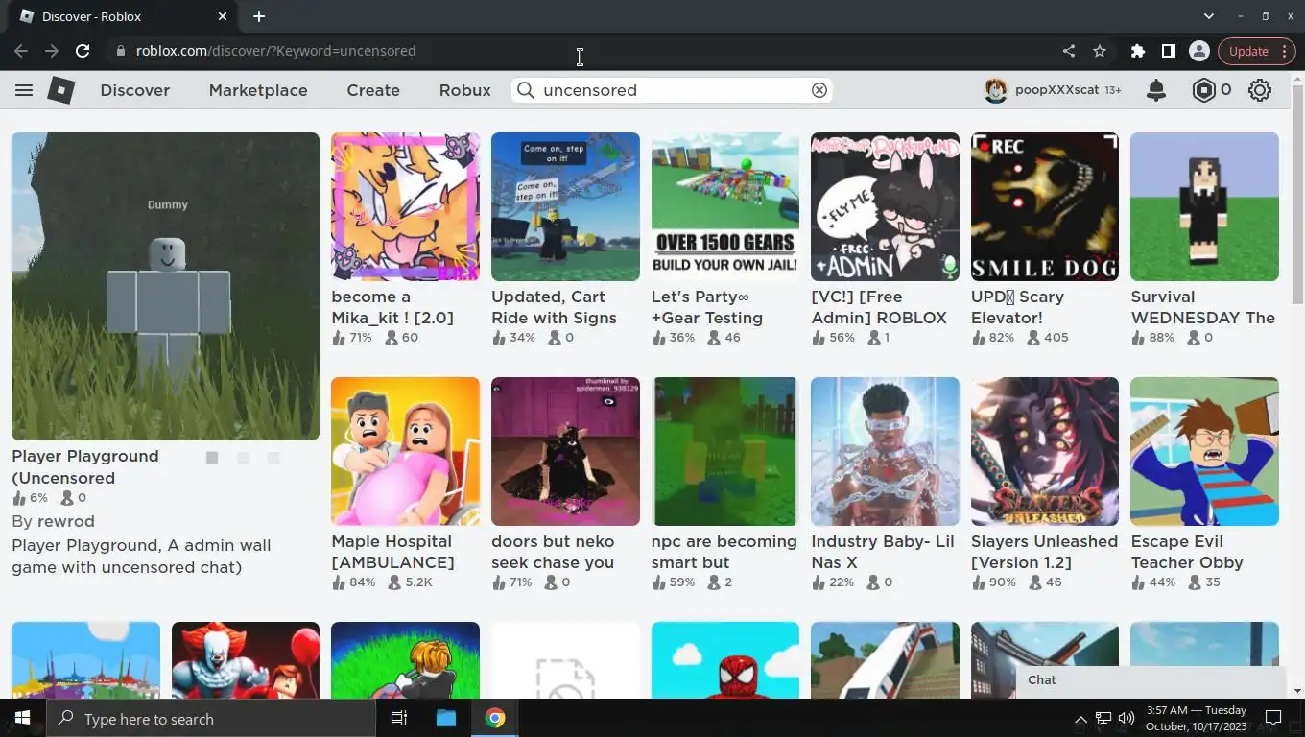Screen dimensions: 1305x737
Task: Go to the Discover tab
Action: pos(135,90)
